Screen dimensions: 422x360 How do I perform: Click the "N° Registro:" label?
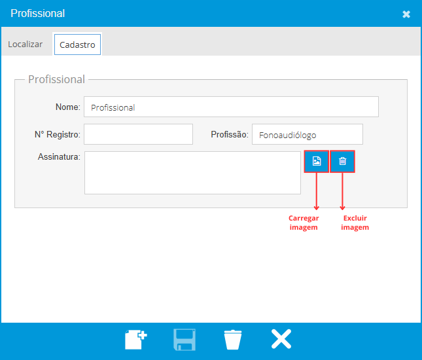(57, 135)
